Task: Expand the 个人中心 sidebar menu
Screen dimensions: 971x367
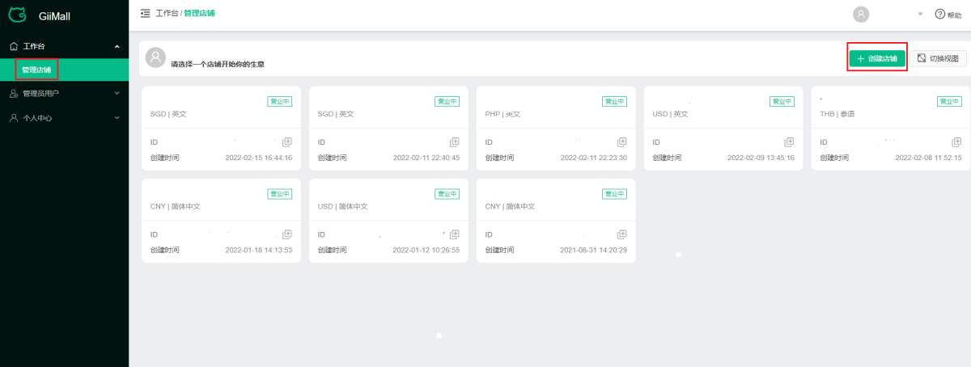Action: click(117, 118)
